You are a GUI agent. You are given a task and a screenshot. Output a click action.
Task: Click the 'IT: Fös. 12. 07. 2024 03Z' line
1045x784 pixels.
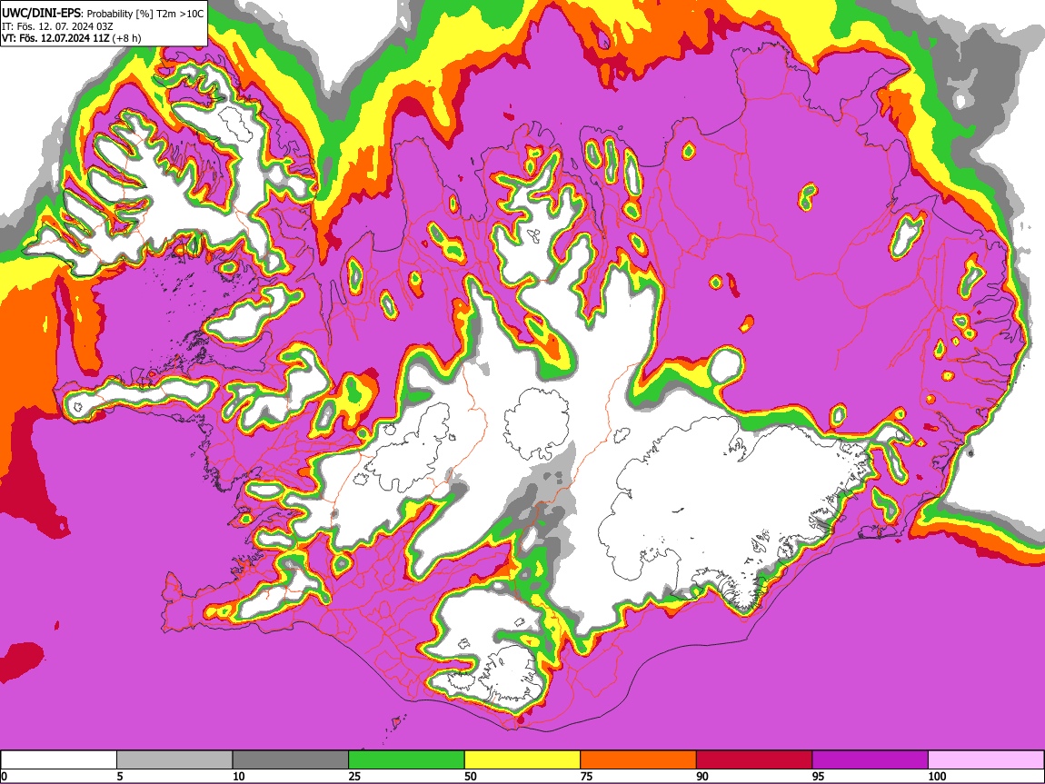(57, 26)
